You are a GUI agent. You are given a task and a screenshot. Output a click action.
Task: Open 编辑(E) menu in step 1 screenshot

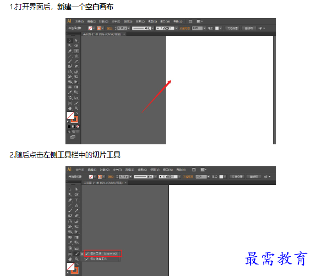coord(91,21)
